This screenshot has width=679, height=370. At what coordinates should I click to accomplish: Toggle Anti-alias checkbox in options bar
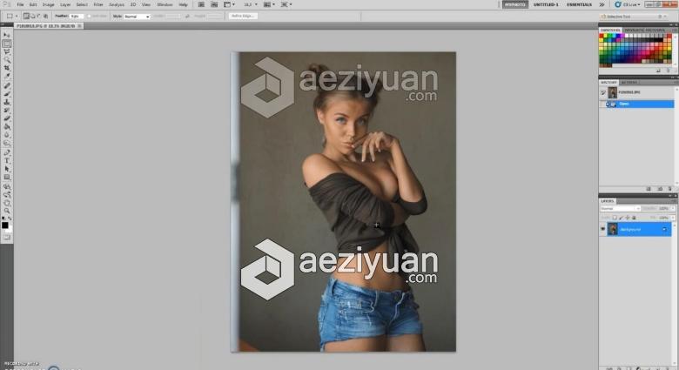tap(89, 16)
